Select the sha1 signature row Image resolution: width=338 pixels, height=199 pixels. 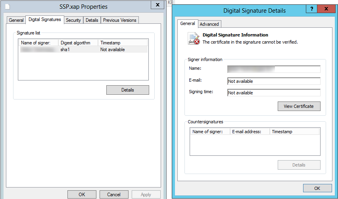(83, 50)
